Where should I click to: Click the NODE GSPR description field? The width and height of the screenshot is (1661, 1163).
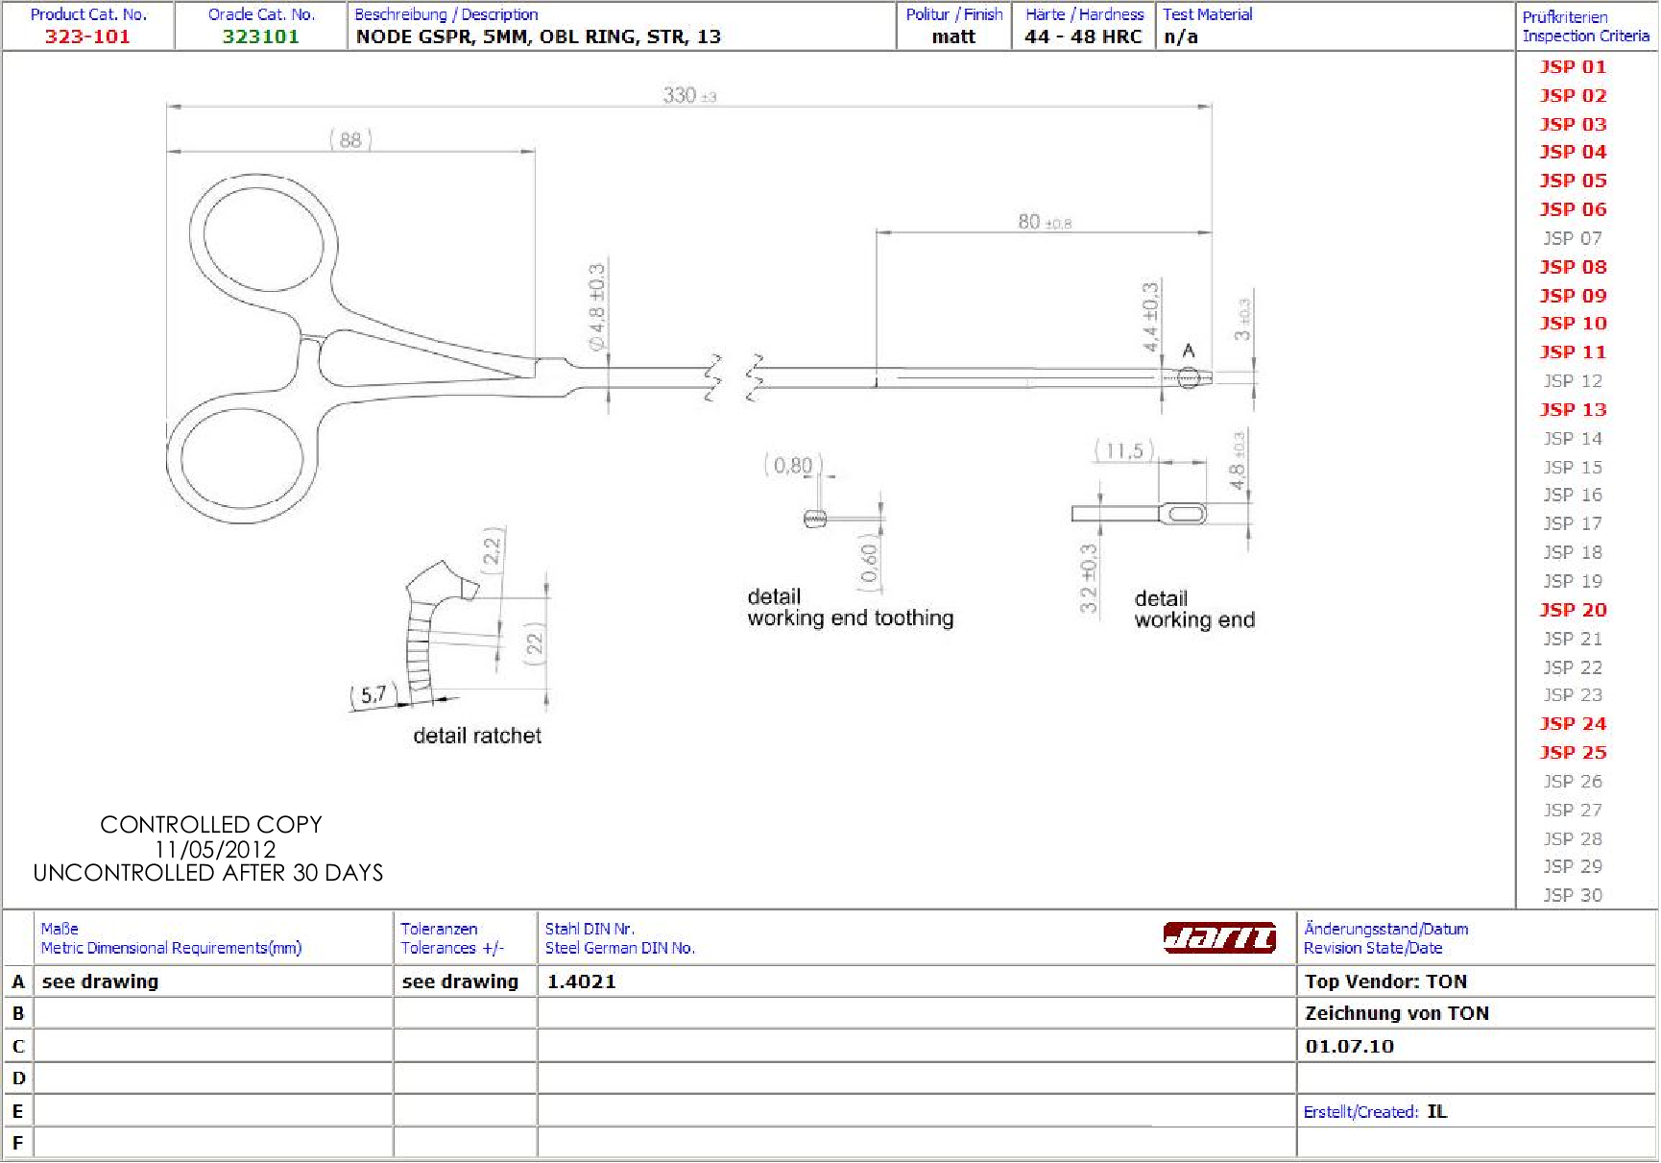(538, 36)
